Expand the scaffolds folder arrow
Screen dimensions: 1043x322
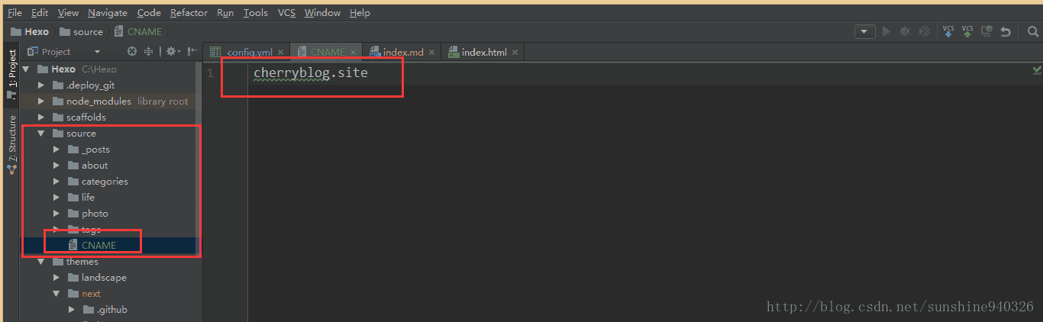coord(41,117)
